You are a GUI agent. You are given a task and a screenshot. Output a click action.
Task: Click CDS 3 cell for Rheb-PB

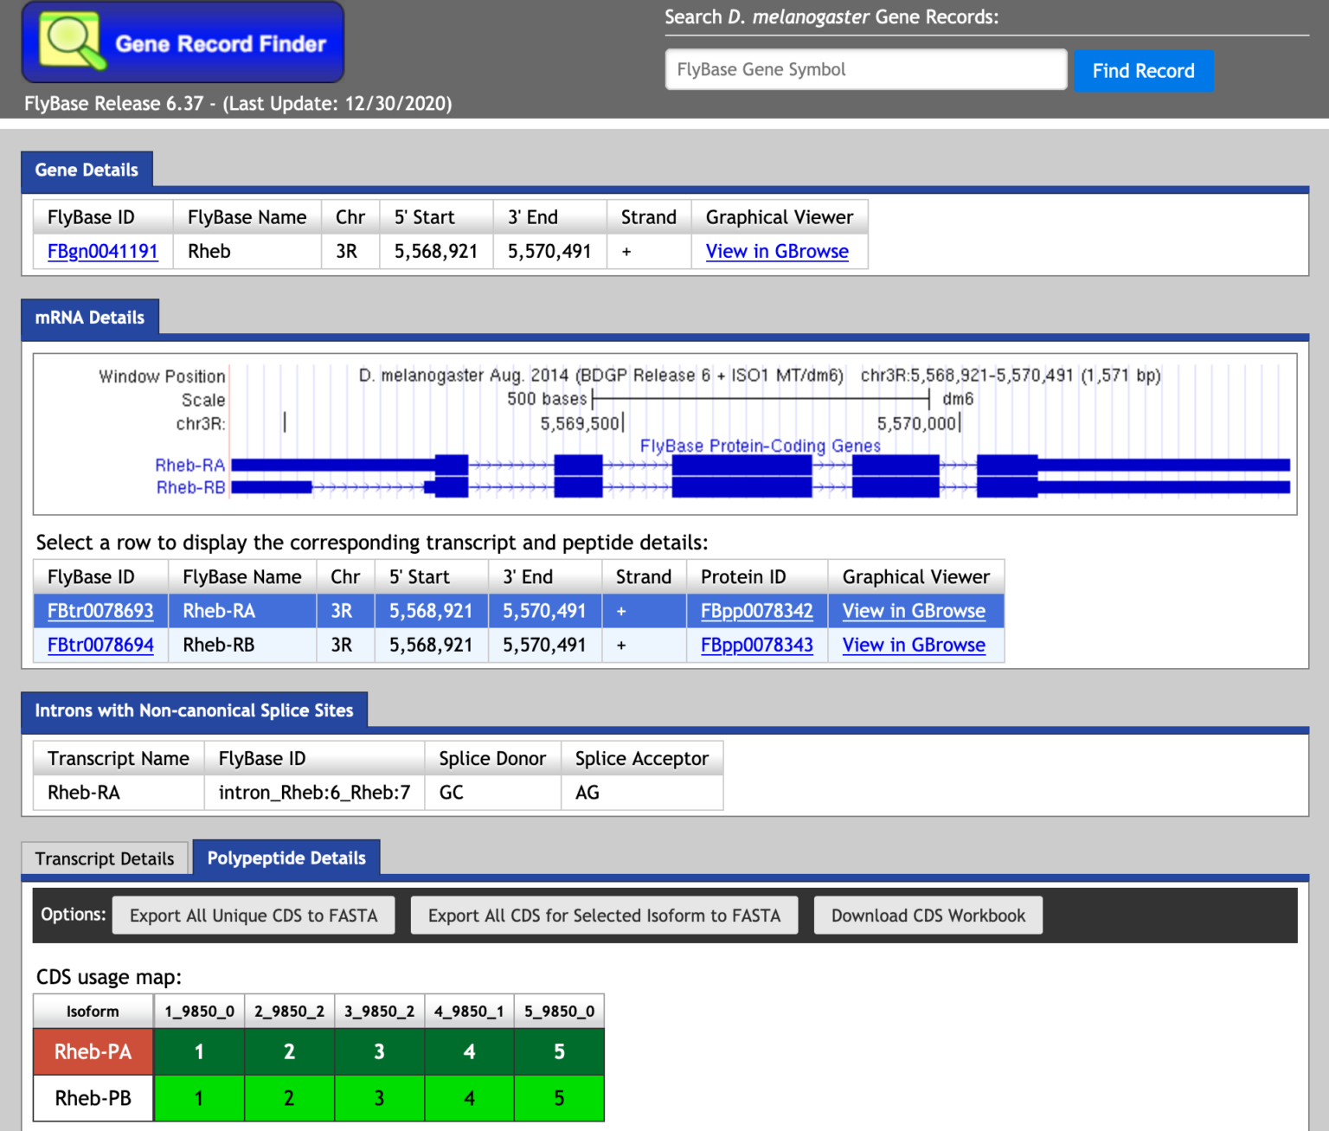click(379, 1098)
